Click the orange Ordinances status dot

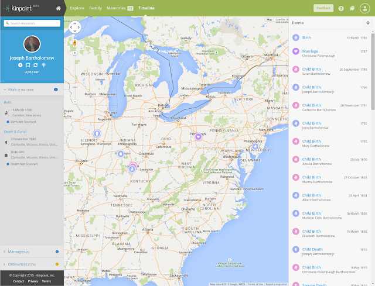57,264
